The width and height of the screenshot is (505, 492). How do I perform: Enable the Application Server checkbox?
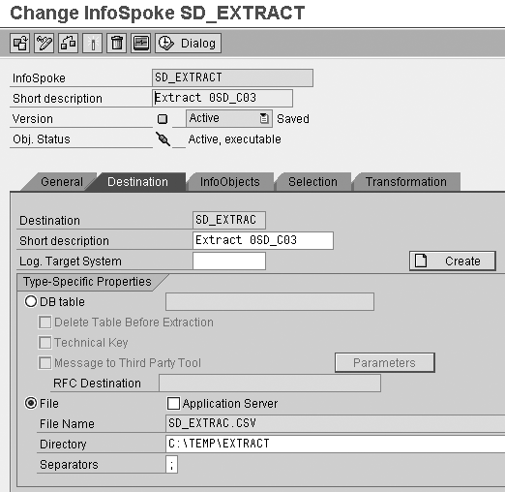tap(173, 403)
